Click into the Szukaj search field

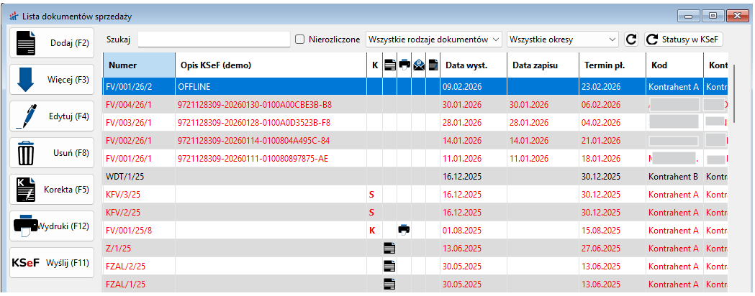click(x=213, y=40)
